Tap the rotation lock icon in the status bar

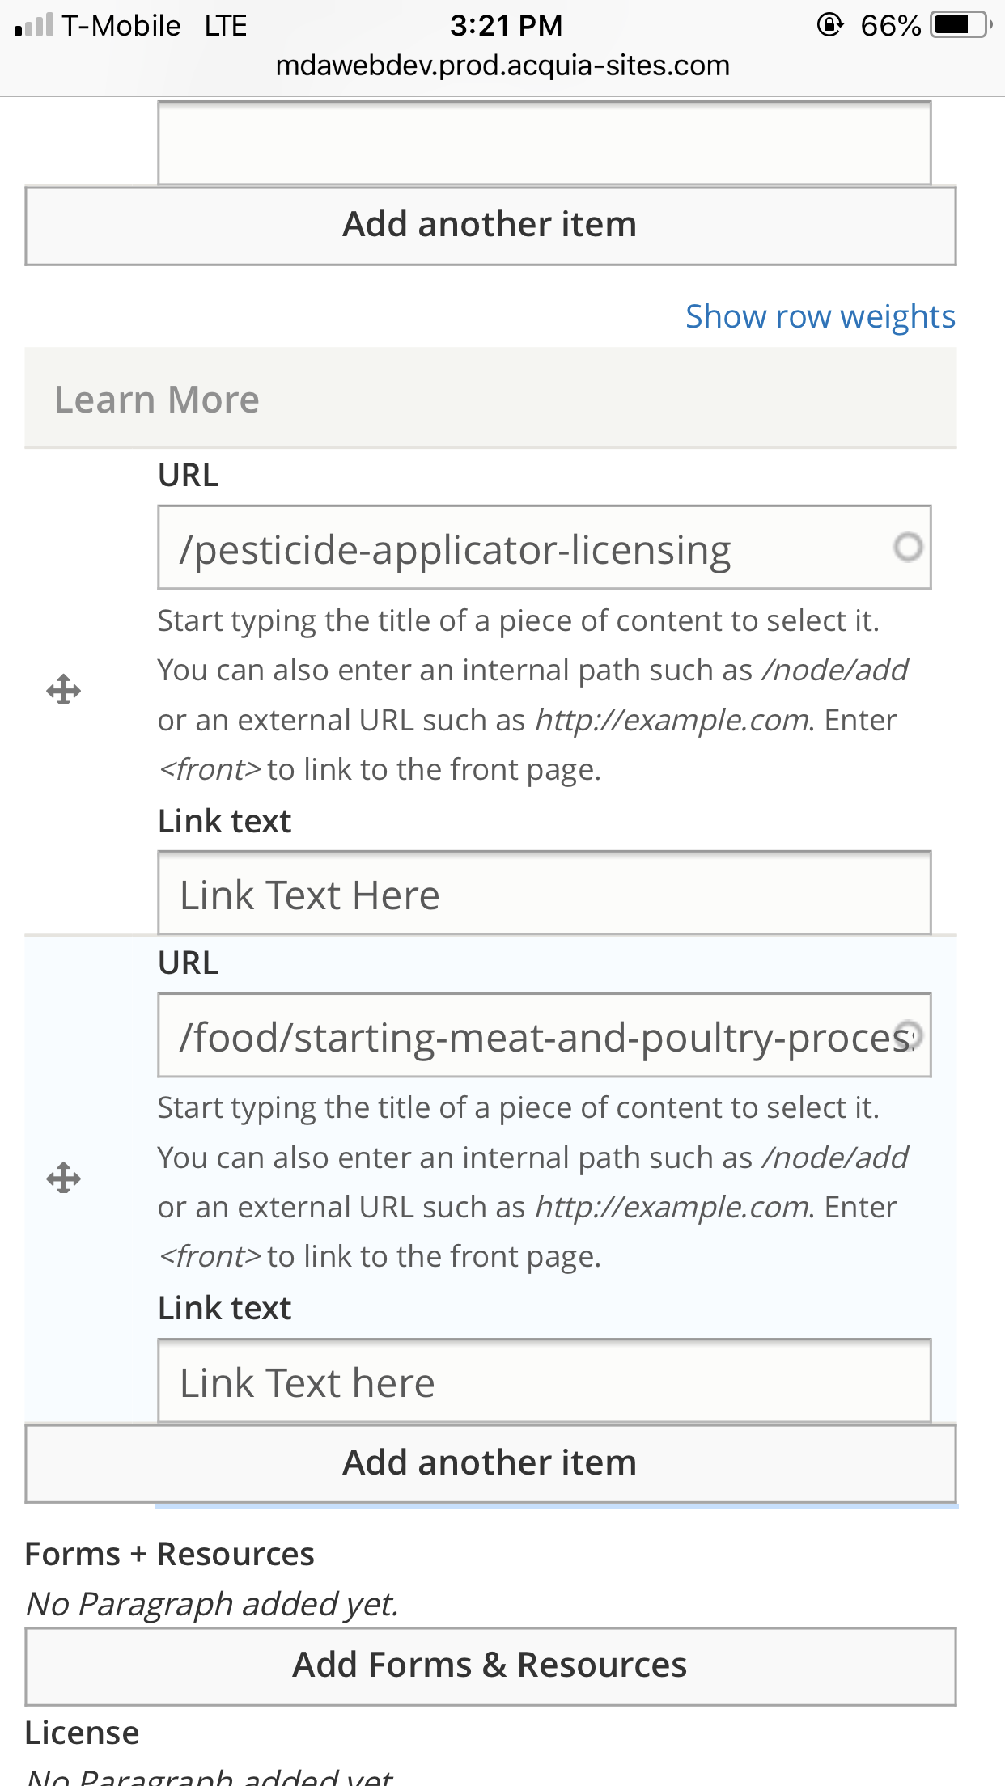(x=829, y=25)
